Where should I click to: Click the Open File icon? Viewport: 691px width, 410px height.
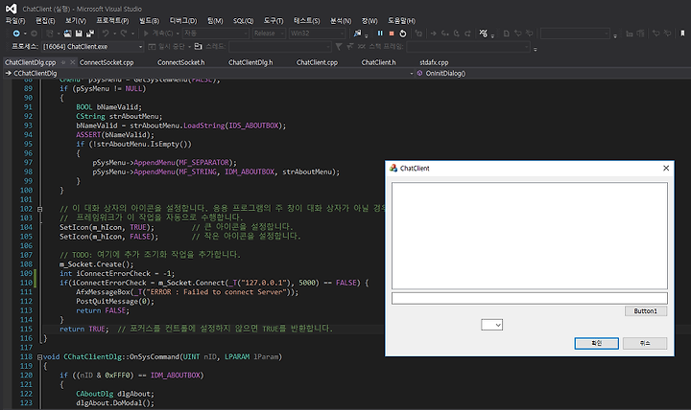(67, 34)
